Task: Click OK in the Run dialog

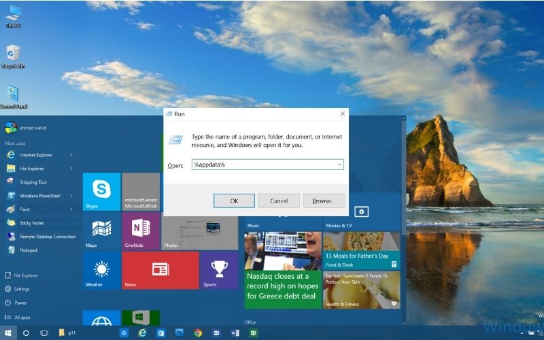Action: pos(234,201)
